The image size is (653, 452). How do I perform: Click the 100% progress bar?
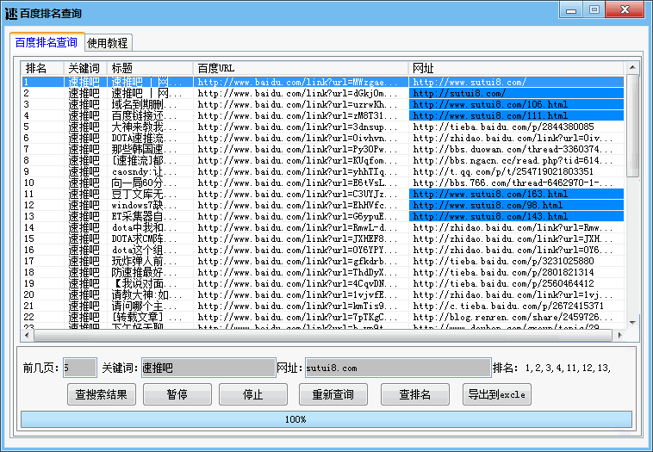(x=326, y=419)
